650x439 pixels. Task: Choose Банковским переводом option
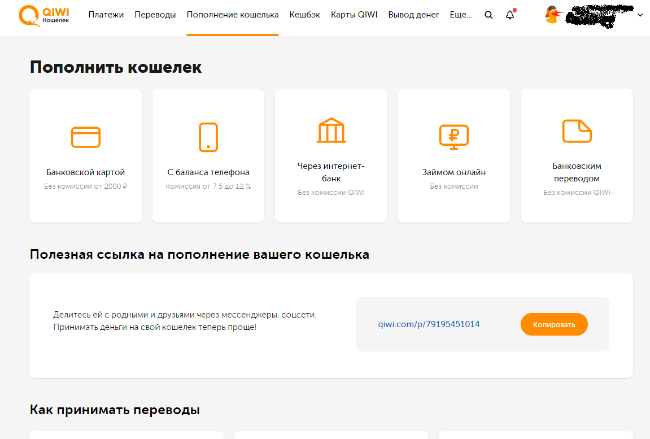point(577,156)
